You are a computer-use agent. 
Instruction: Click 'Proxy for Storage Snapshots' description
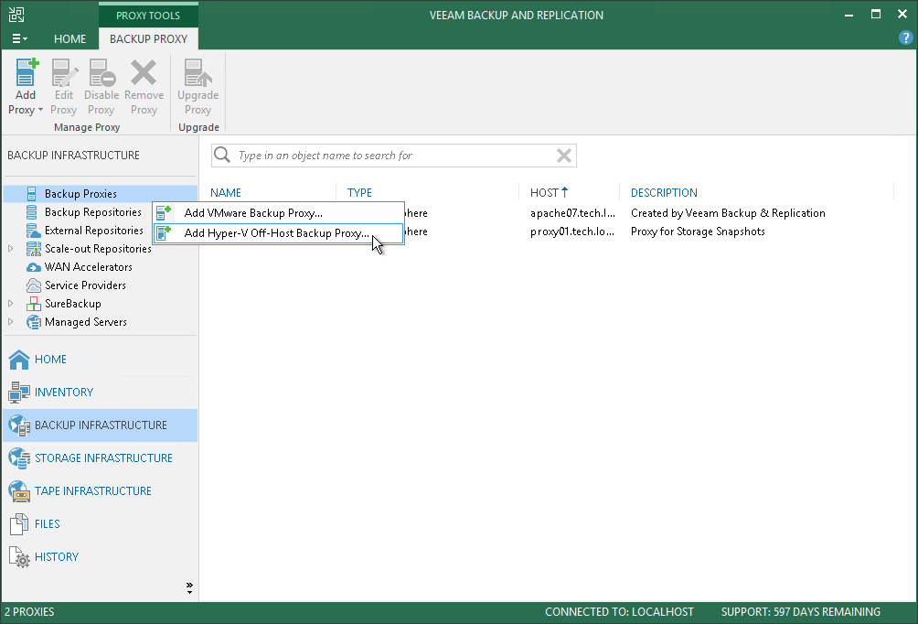(x=698, y=231)
